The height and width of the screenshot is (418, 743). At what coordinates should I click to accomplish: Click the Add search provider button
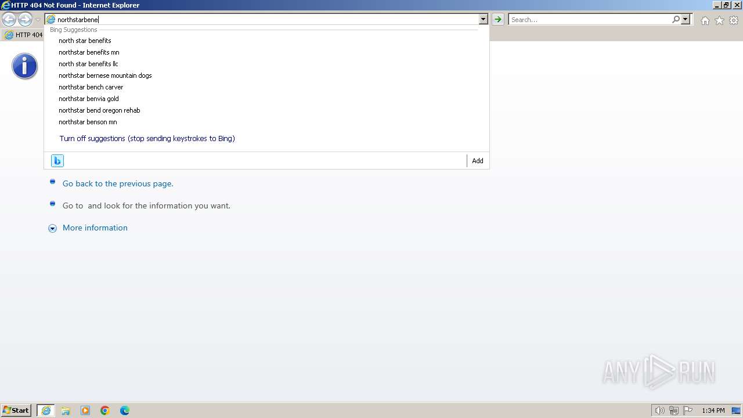pos(477,161)
